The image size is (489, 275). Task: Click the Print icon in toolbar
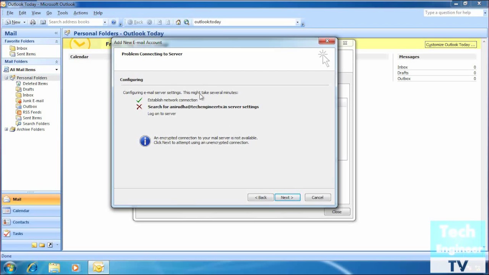tap(33, 22)
